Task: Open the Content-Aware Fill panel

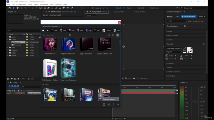Action: click(173, 72)
